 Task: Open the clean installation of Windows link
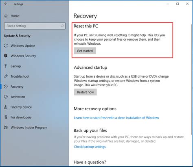pyautogui.click(x=116, y=118)
